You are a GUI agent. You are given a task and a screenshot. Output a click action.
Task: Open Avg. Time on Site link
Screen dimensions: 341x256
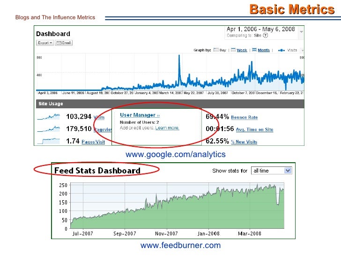(254, 129)
